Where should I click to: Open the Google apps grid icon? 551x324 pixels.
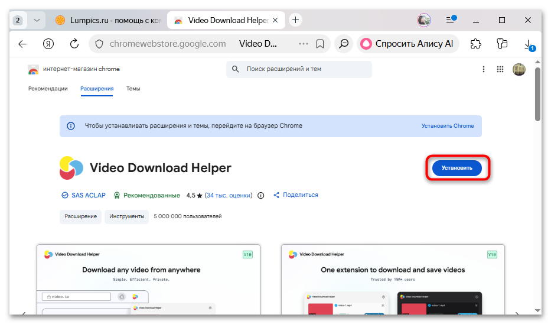(x=500, y=69)
